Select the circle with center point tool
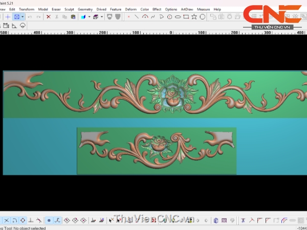This screenshot has height=230, width=307. tap(169, 17)
